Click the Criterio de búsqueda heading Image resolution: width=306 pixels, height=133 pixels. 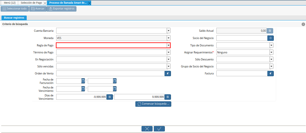(x=15, y=24)
